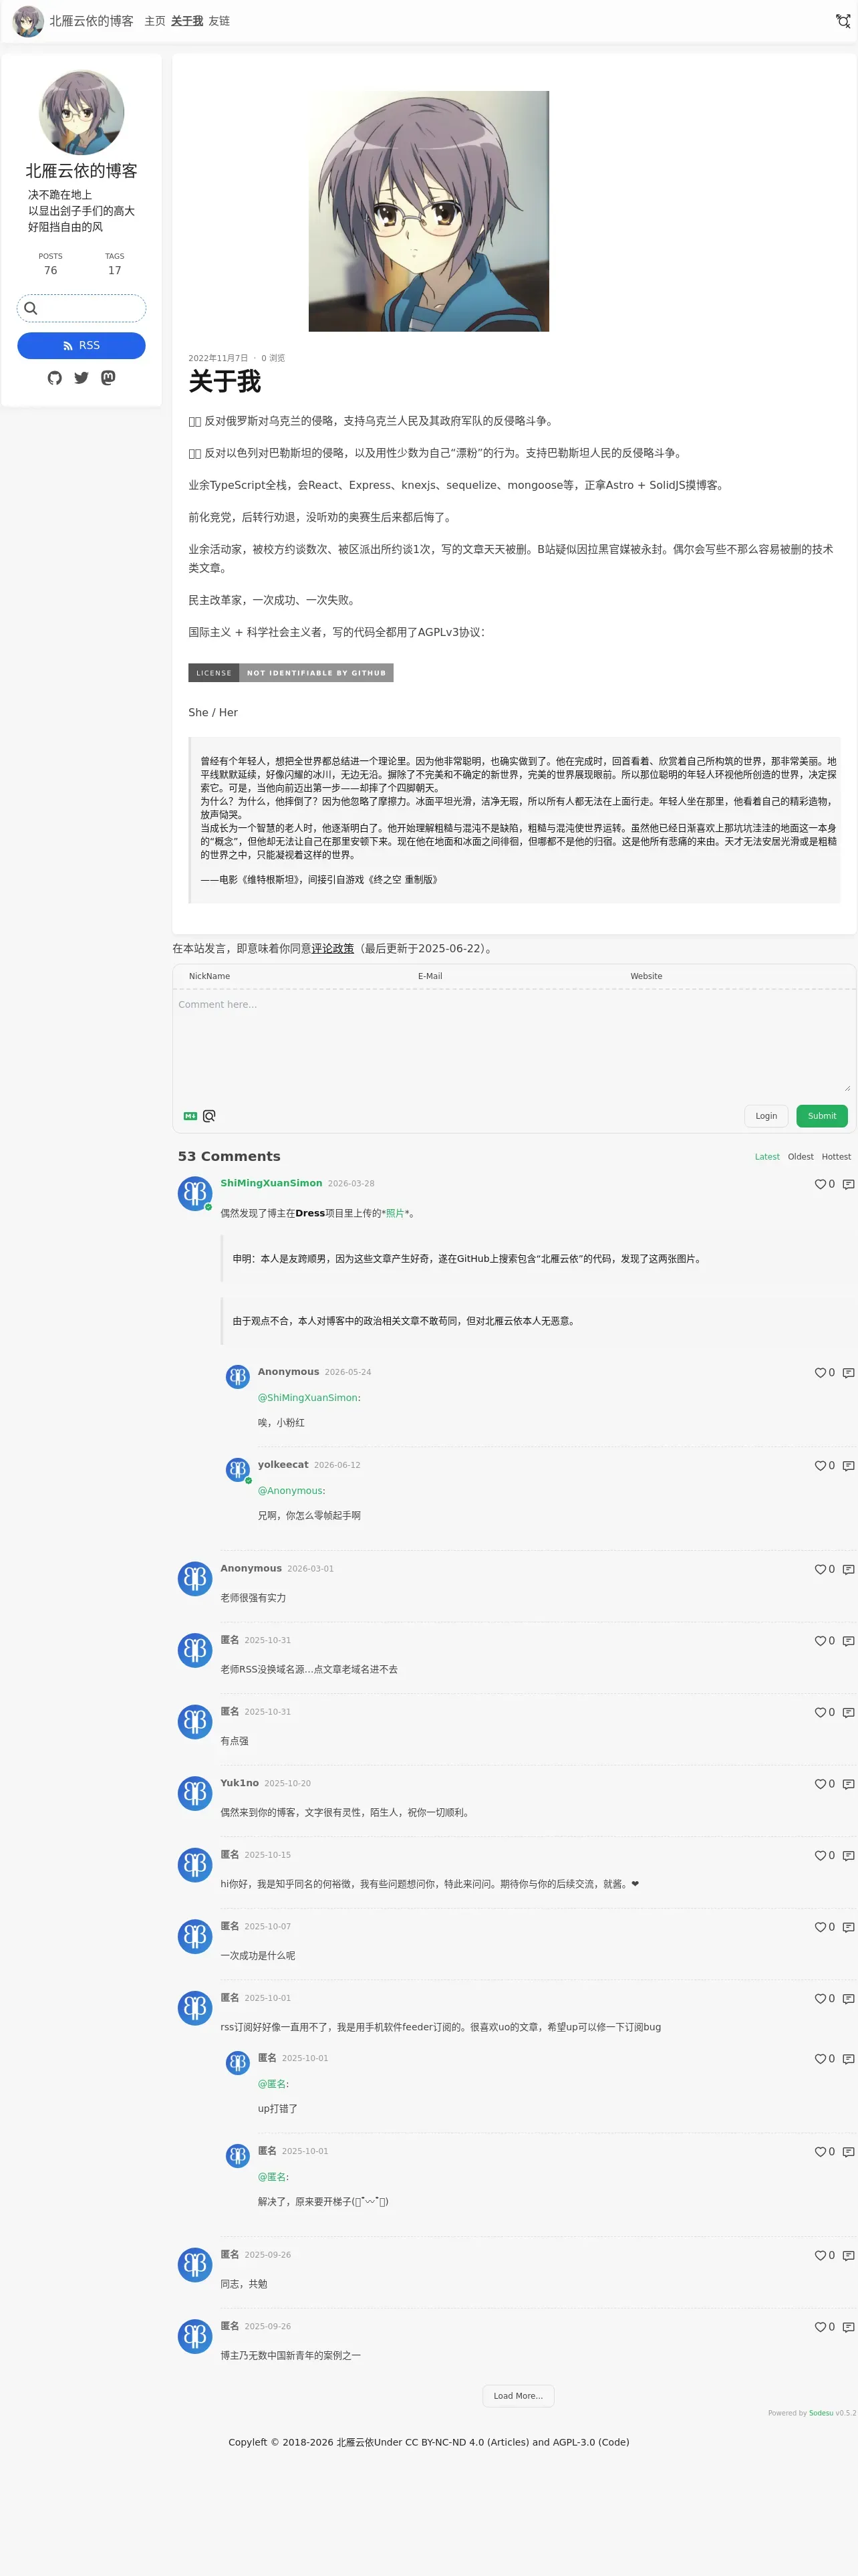Click the LICENSE badge image
This screenshot has width=858, height=2576.
[x=291, y=673]
